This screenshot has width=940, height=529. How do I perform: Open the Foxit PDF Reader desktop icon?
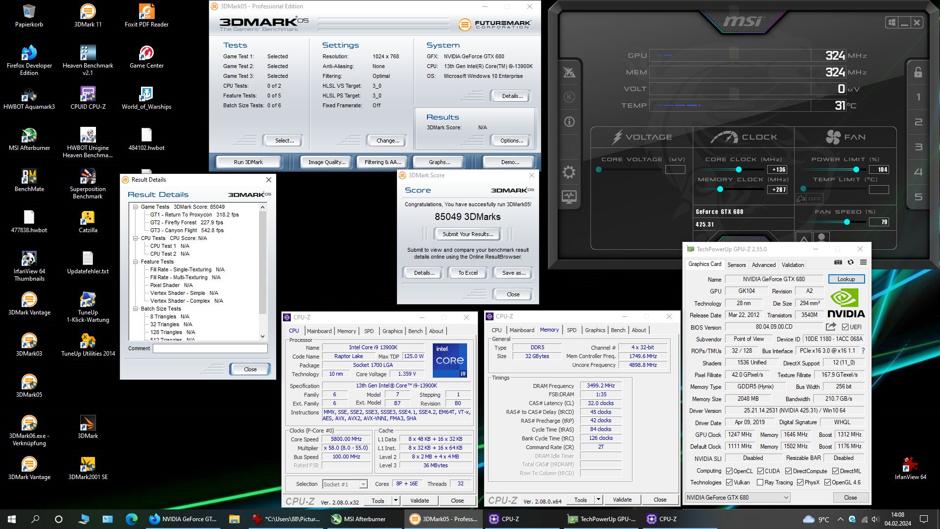click(146, 16)
